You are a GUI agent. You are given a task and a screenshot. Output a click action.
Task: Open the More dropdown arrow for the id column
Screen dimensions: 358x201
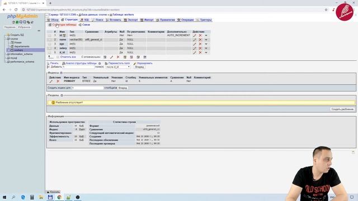click(206, 35)
